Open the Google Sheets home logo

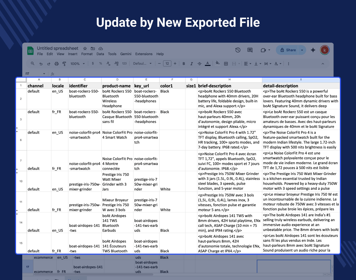click(31, 51)
